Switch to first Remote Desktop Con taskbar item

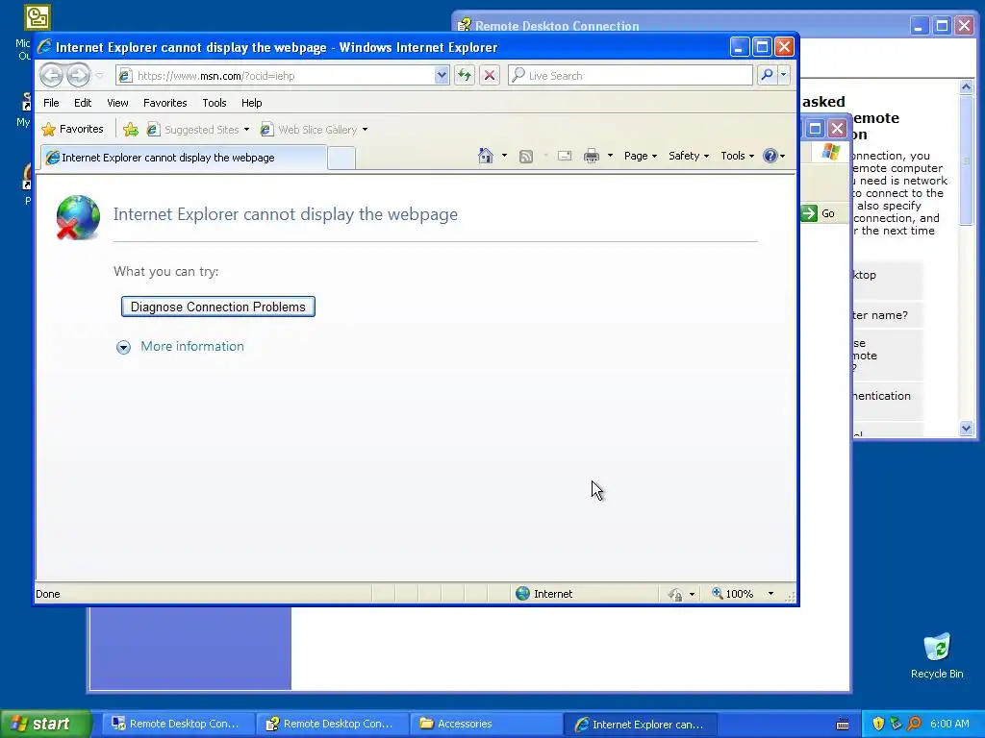pyautogui.click(x=178, y=724)
